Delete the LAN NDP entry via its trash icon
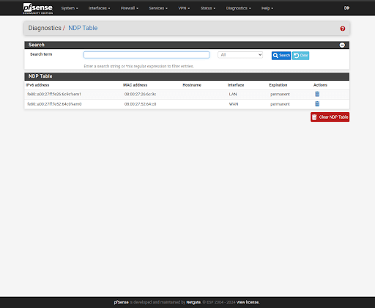This screenshot has height=308, width=375. click(317, 94)
